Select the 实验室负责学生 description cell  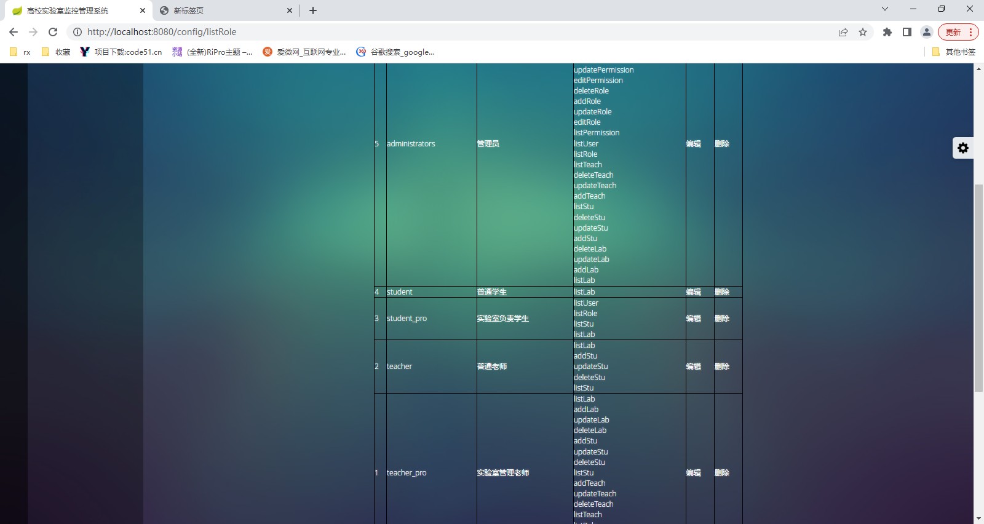[x=503, y=319]
